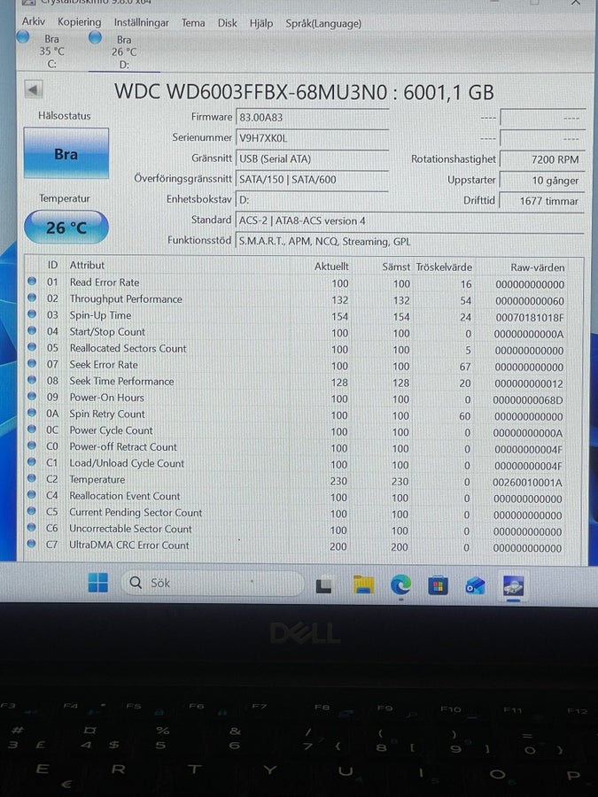Screen dimensions: 598x797
Task: Select raw value 00070181018F
Action: [x=530, y=317]
